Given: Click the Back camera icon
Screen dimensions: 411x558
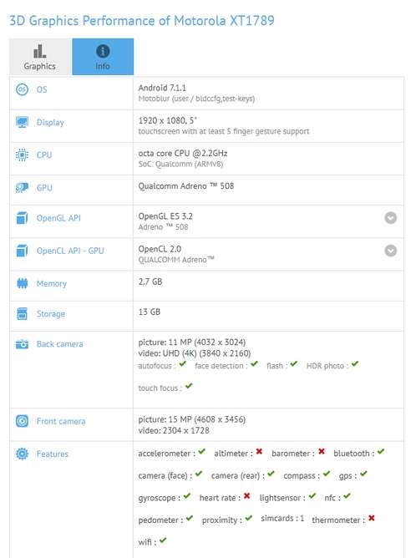Looking at the screenshot, I should pyautogui.click(x=22, y=344).
